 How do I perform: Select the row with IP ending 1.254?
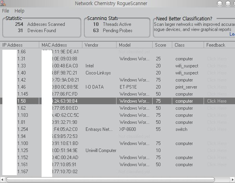point(118,129)
